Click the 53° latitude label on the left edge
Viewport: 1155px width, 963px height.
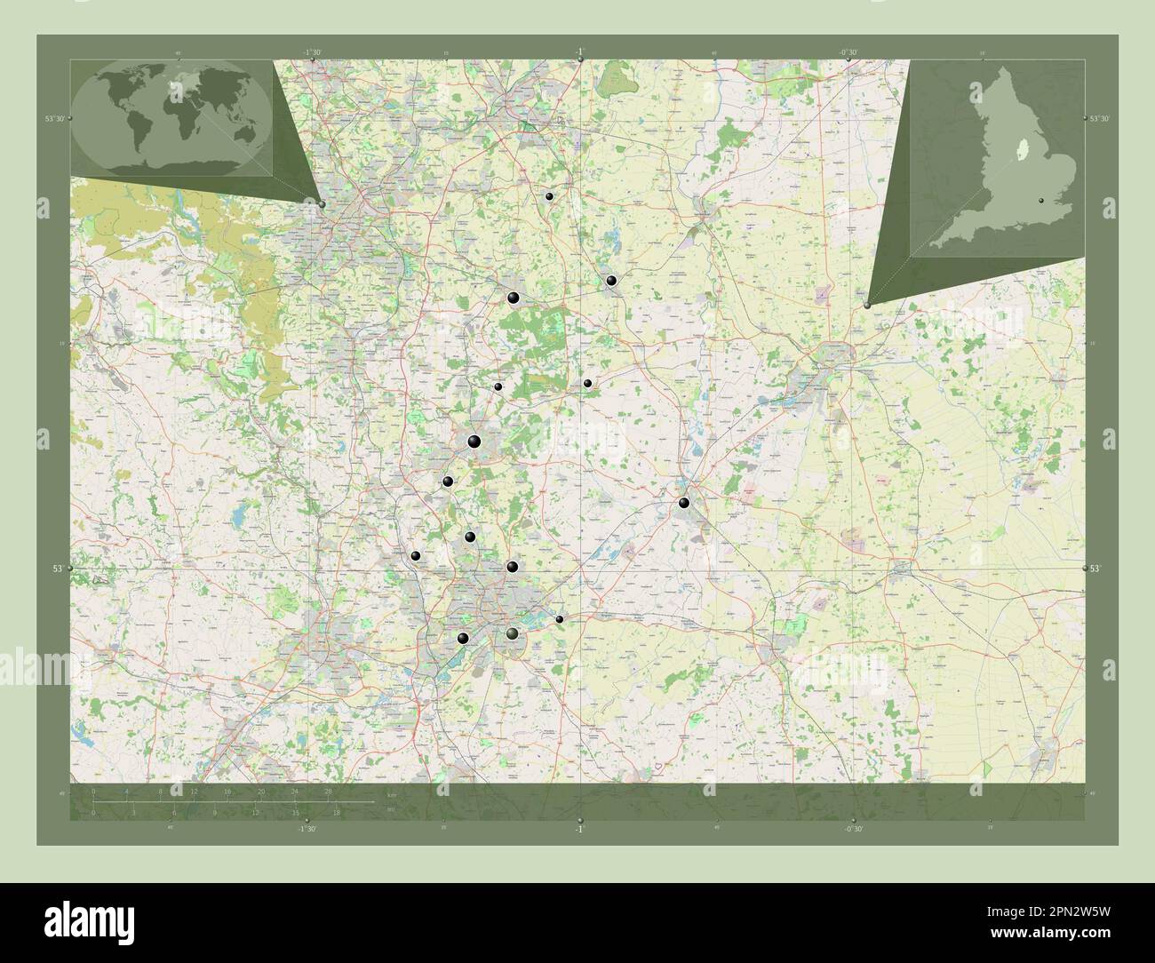(x=59, y=568)
